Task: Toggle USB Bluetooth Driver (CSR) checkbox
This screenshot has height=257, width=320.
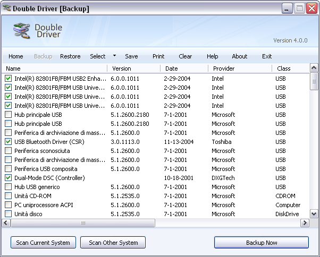Action: point(8,142)
